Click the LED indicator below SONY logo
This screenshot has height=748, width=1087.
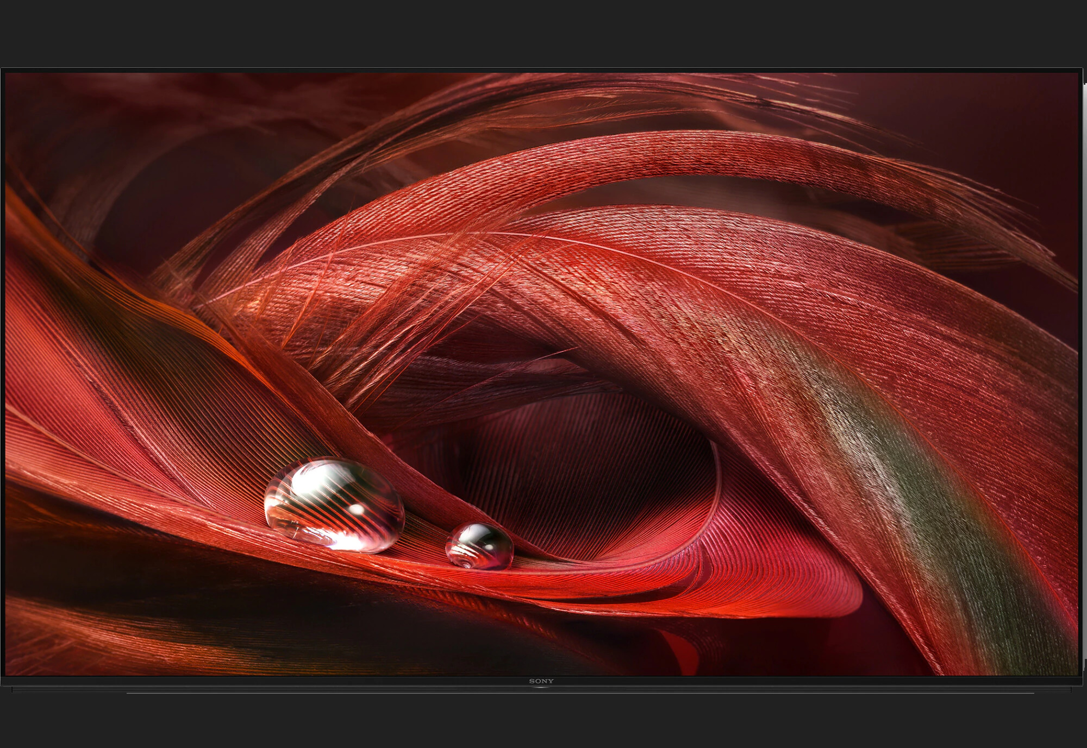click(x=541, y=688)
